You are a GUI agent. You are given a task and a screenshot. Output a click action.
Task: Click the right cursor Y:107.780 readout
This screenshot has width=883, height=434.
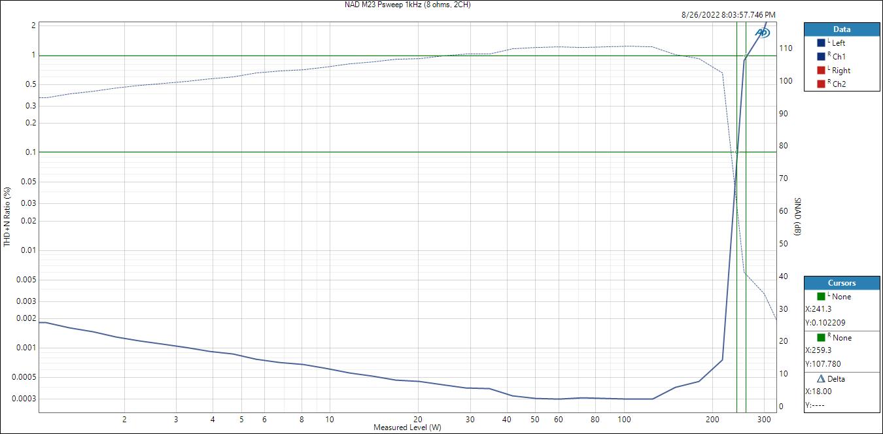click(x=823, y=363)
